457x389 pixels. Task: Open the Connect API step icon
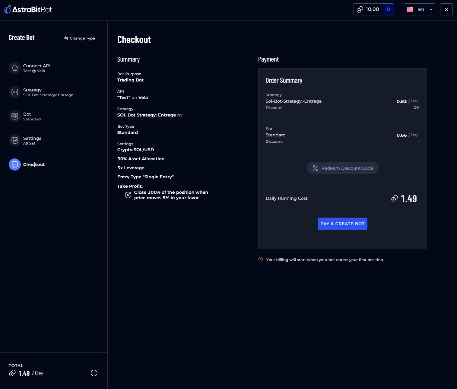pyautogui.click(x=14, y=68)
